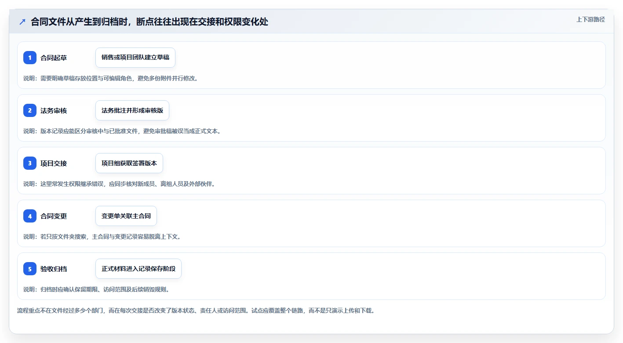Select the 合同起草 step title
The height and width of the screenshot is (343, 623).
[x=54, y=58]
